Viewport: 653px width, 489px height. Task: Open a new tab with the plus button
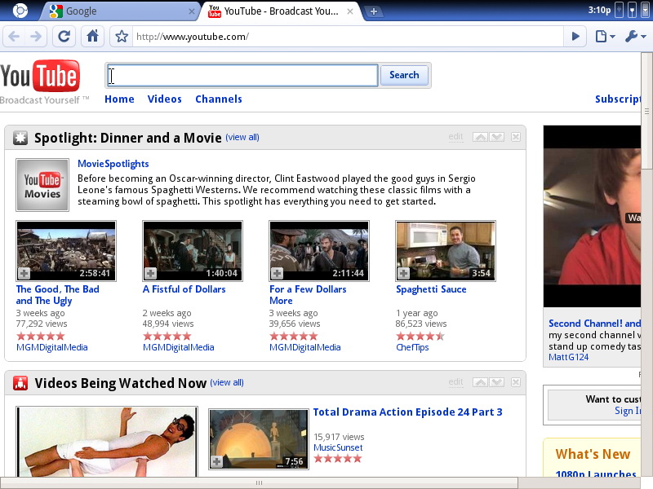point(373,11)
